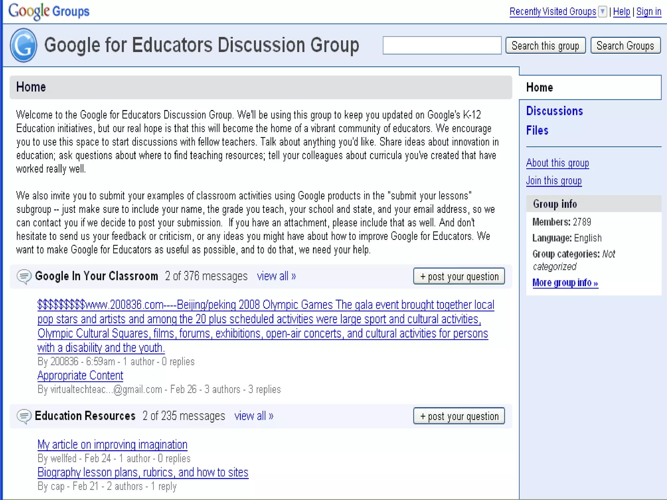The height and width of the screenshot is (500, 667).
Task: Click the Google Groups logo
Action: pyautogui.click(x=49, y=11)
